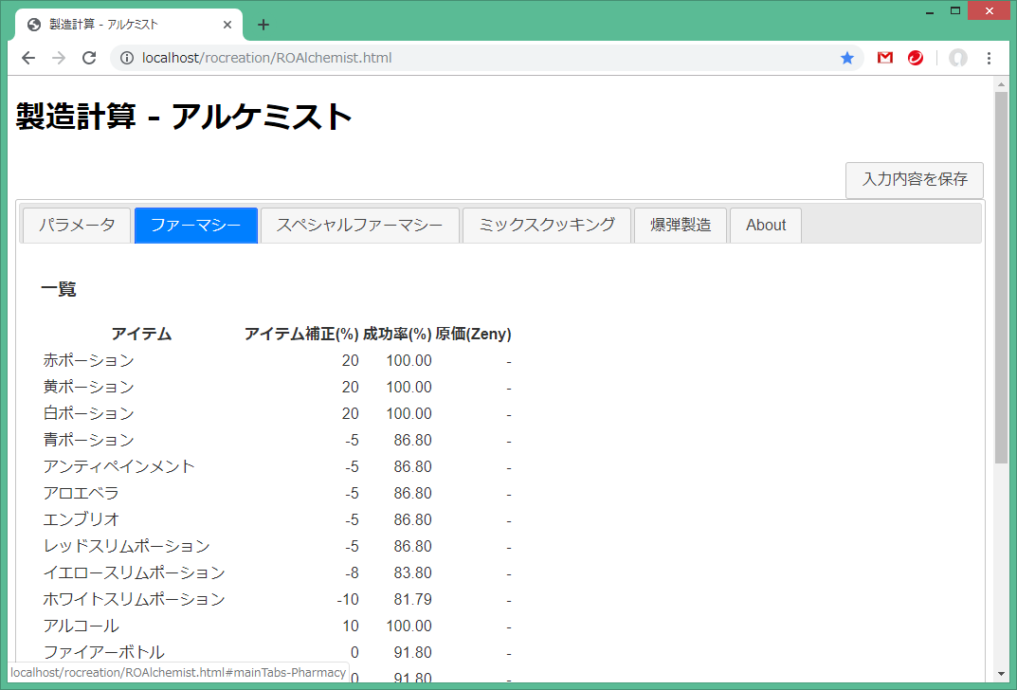
Task: Click the page scrollbar down arrow
Action: point(1001,674)
